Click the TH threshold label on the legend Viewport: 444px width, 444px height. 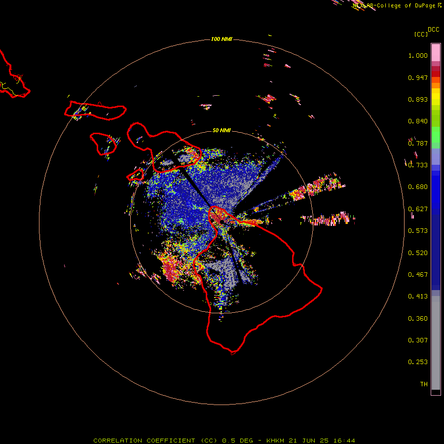(x=424, y=384)
